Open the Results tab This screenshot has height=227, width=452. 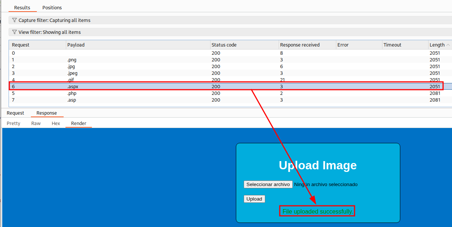22,7
